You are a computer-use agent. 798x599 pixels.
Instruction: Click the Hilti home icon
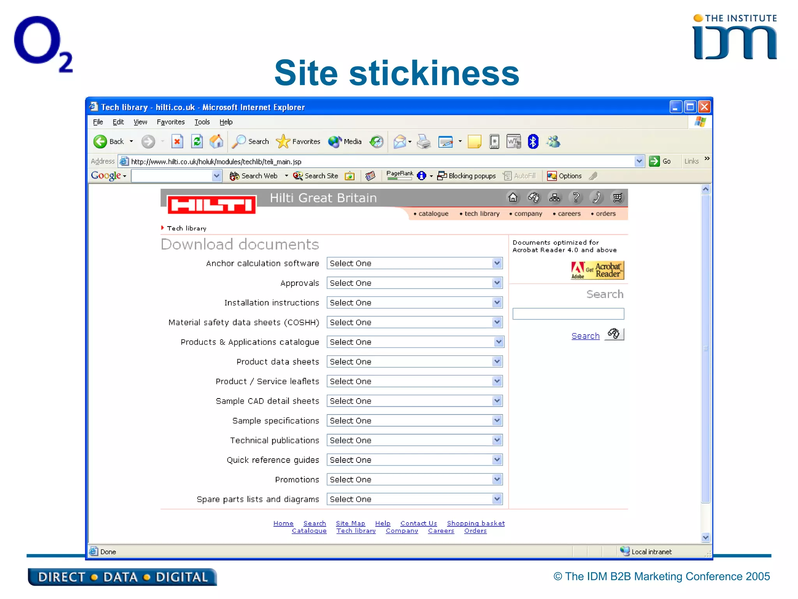[x=513, y=198]
